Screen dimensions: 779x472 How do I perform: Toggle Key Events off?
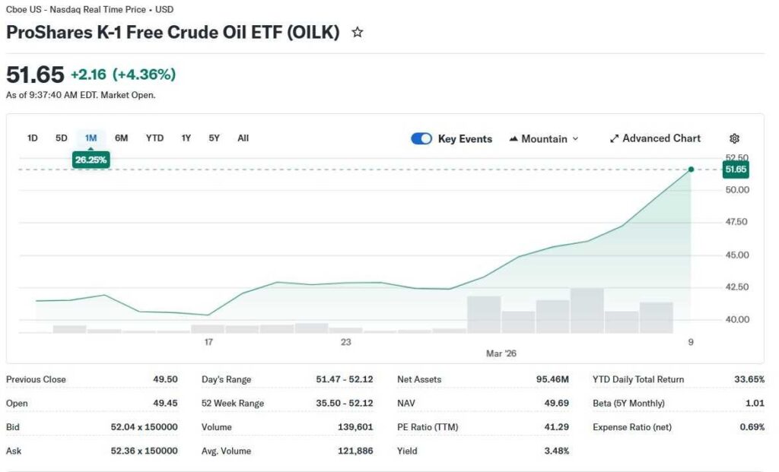421,138
